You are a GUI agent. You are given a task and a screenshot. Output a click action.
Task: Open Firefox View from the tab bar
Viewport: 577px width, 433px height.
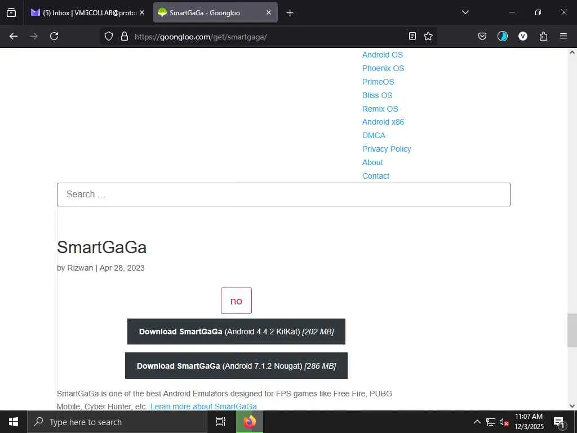[11, 12]
